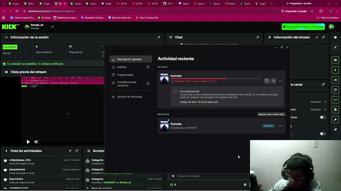This screenshot has width=341, height=191.
Task: Click Pregúntale a Gemini button
Action: click(x=299, y=4)
